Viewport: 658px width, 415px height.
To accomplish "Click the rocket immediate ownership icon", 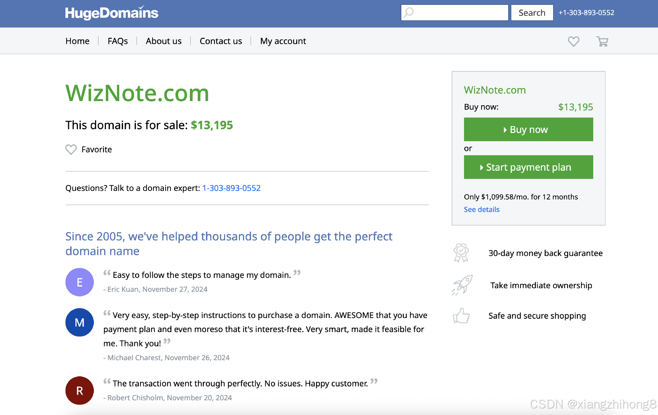I will click(462, 285).
